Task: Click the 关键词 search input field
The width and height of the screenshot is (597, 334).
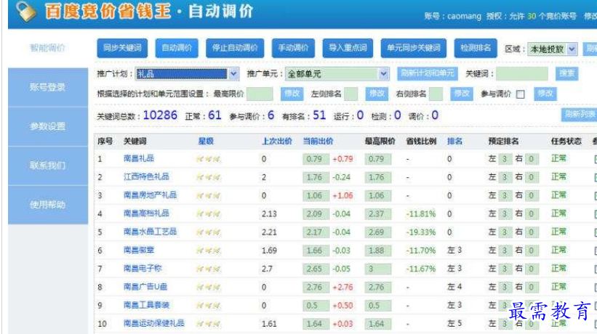Action: tap(521, 74)
